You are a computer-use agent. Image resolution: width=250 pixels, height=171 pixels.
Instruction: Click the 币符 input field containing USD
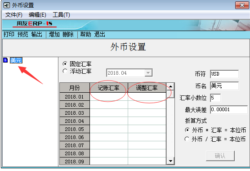pos(224,74)
